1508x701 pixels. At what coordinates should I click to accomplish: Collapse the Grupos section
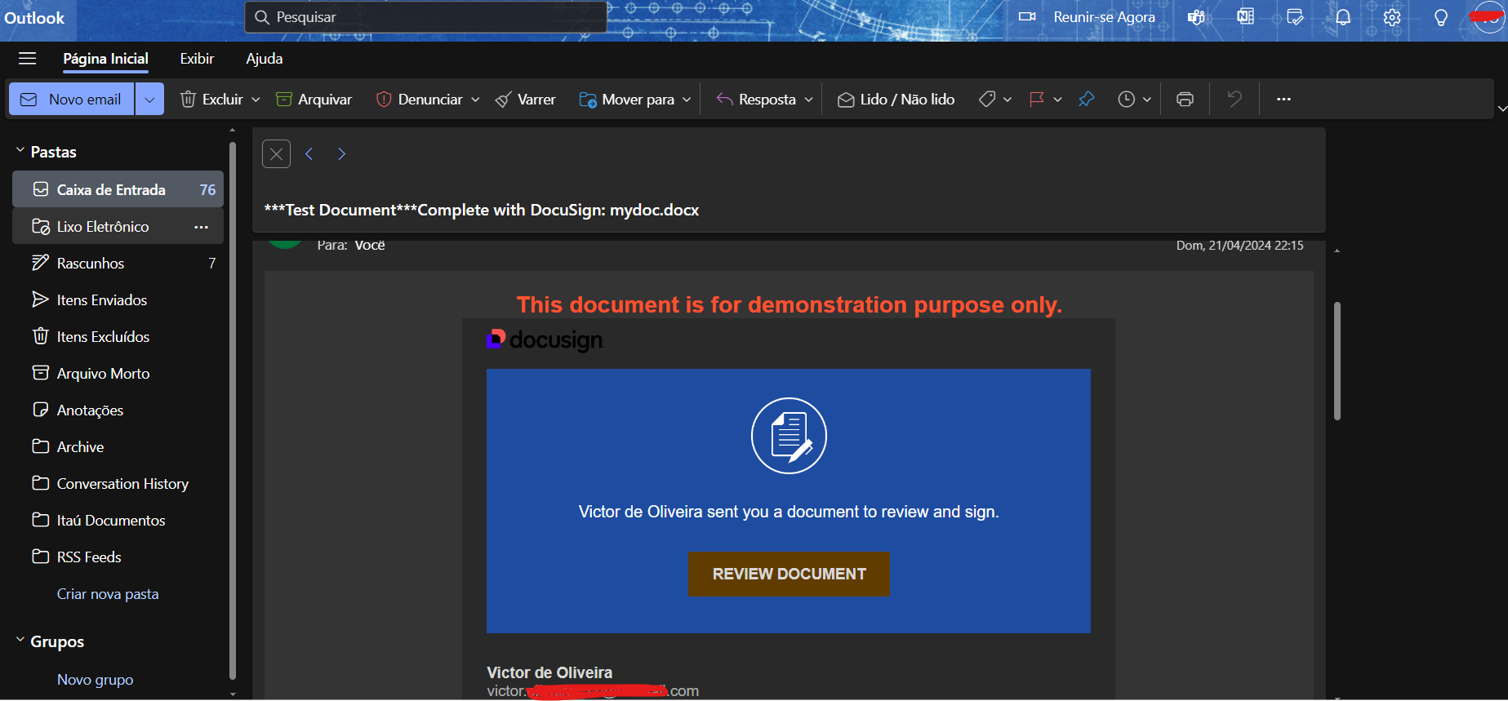click(x=20, y=641)
